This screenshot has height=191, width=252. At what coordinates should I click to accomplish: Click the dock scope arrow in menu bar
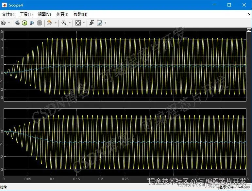[249, 14]
